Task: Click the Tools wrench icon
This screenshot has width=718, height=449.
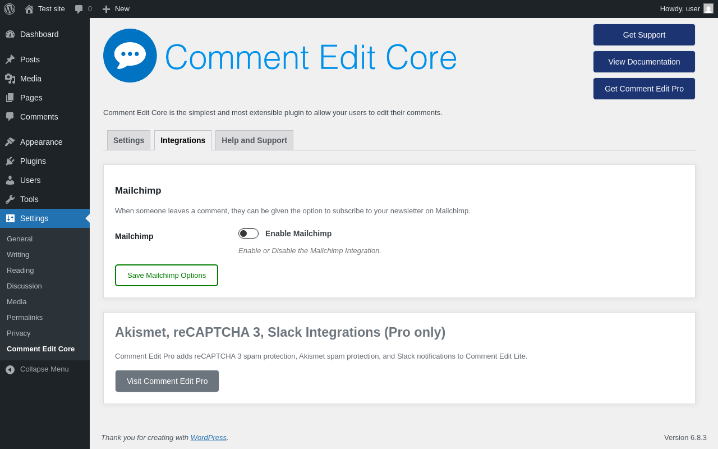Action: click(10, 199)
